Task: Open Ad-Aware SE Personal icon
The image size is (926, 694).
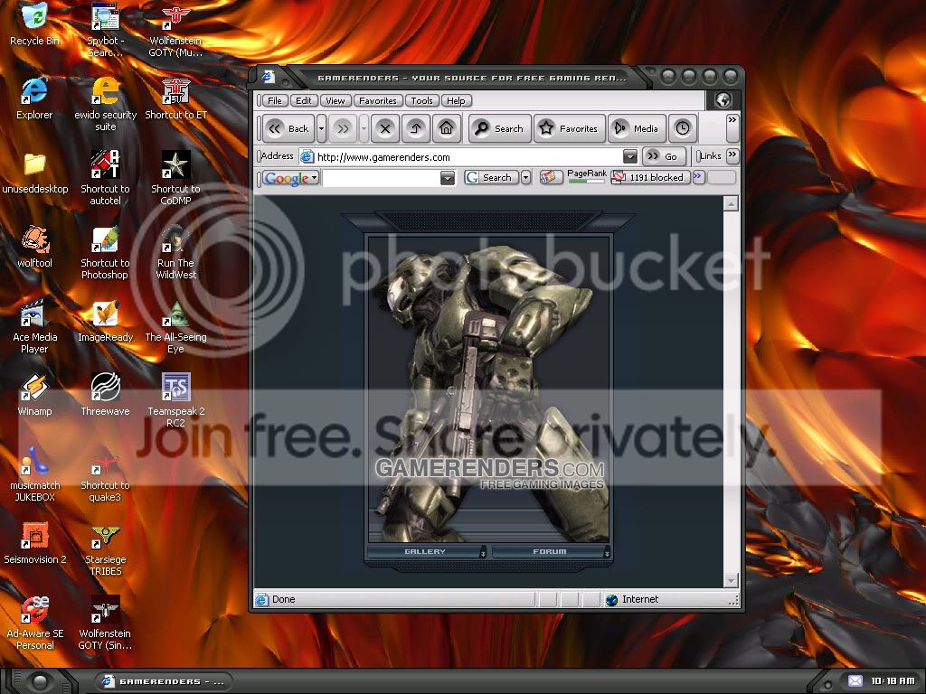Action: pos(35,623)
